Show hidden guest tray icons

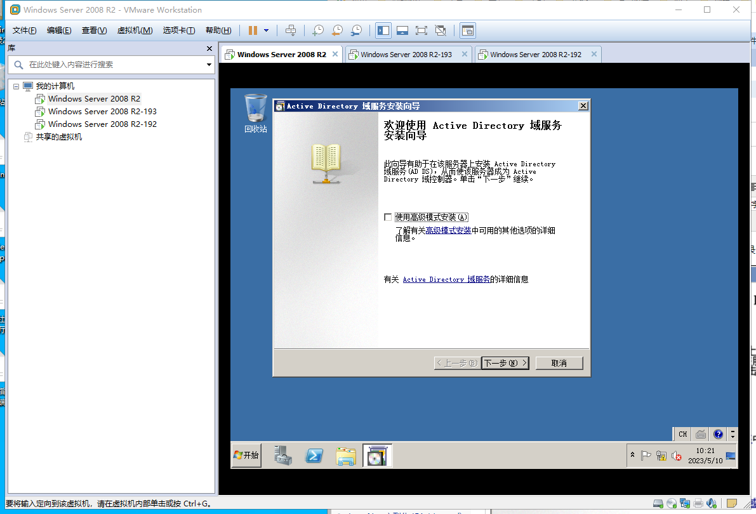(x=633, y=455)
